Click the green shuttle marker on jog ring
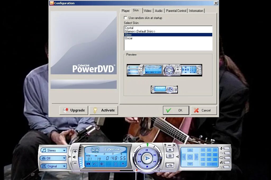Screen dimensions: 271x180 [147, 145]
